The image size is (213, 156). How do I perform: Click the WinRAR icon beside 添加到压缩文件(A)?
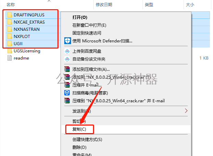click(x=67, y=69)
